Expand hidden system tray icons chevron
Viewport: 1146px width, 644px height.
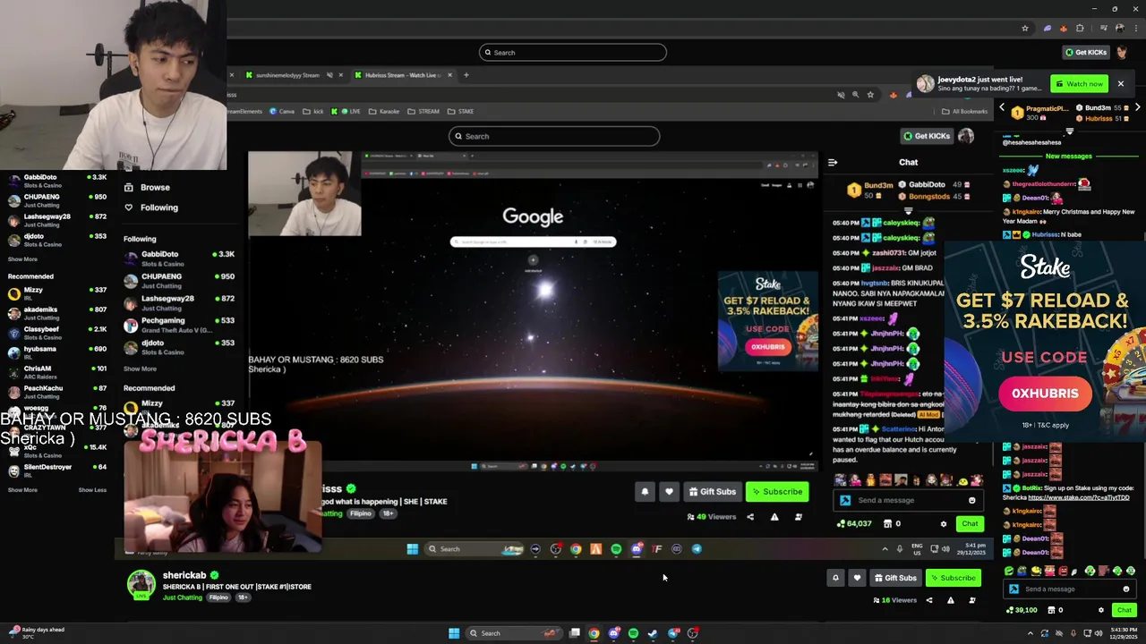point(1031,633)
